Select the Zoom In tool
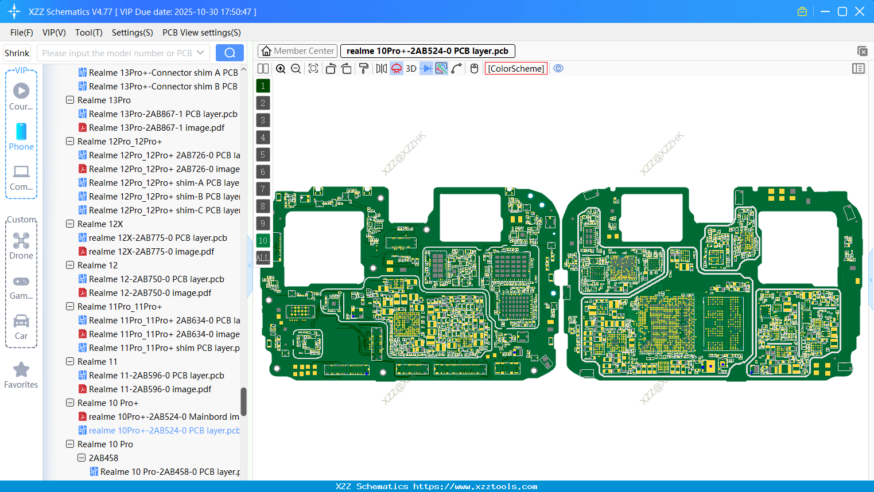Viewport: 874px width, 492px height. (x=281, y=68)
